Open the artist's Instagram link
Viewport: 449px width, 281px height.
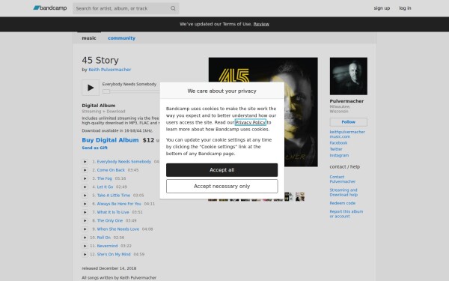tap(339, 155)
